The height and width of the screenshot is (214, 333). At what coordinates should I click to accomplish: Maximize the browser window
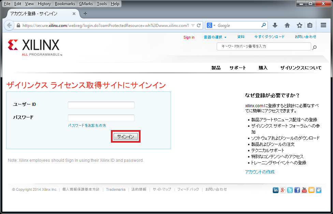[x=311, y=3]
